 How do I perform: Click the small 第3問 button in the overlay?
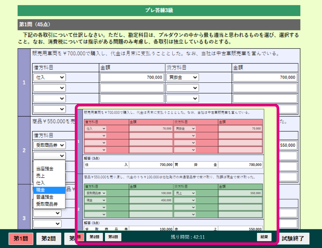pyautogui.click(x=113, y=237)
